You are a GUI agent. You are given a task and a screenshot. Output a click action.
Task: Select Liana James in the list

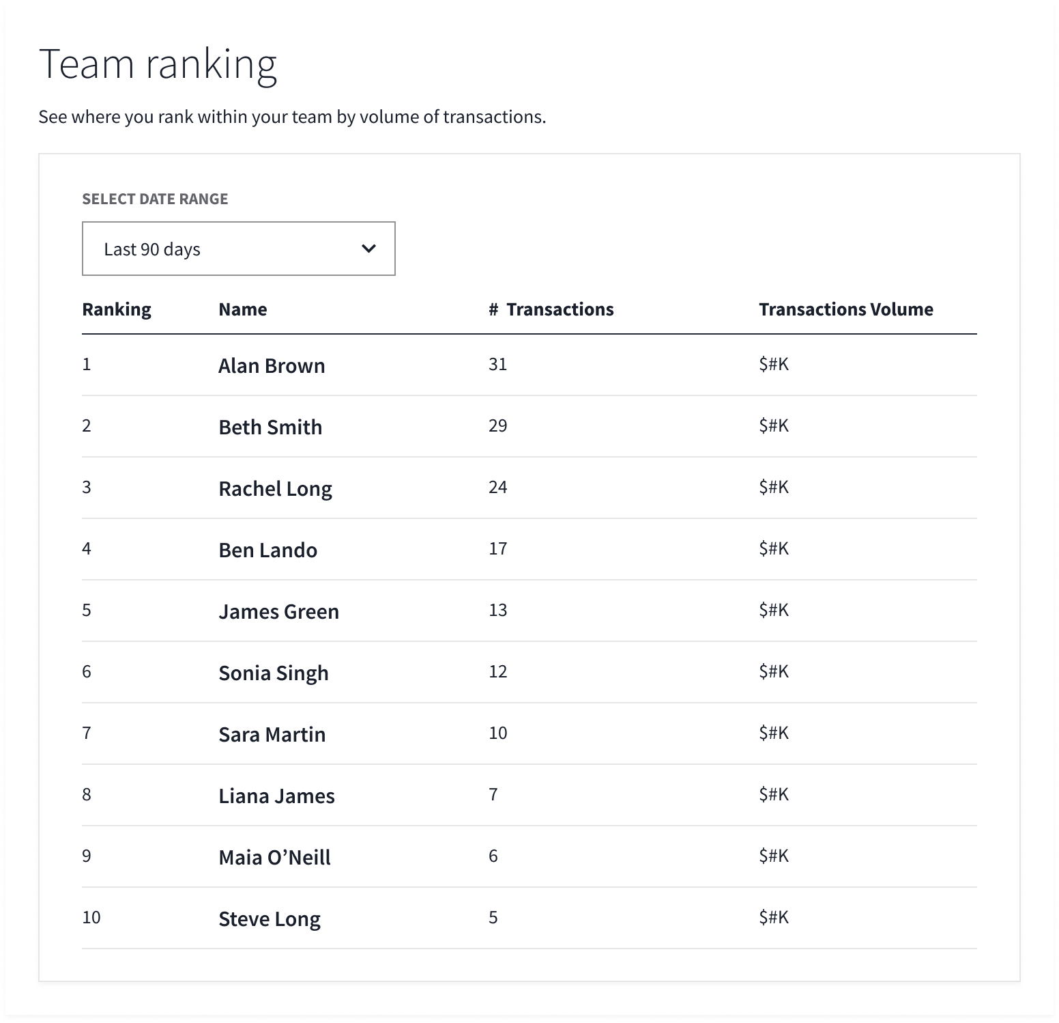pos(277,796)
